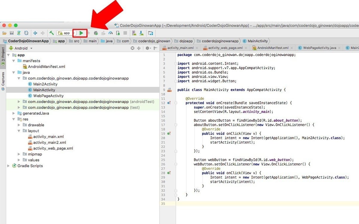Close the AndroidManifest.xml tab

[x=291, y=48]
